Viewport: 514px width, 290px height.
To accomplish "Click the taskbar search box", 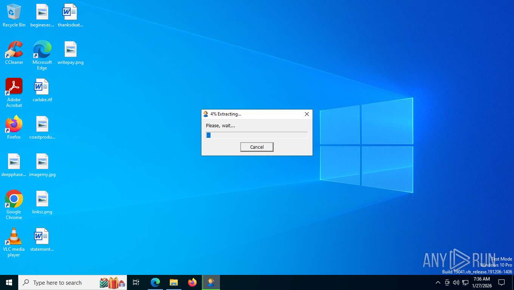I will (73, 282).
